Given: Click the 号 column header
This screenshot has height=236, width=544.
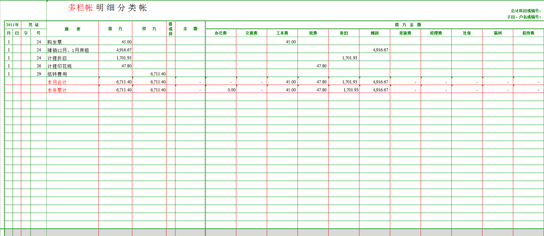Looking at the screenshot, I should pos(38,33).
